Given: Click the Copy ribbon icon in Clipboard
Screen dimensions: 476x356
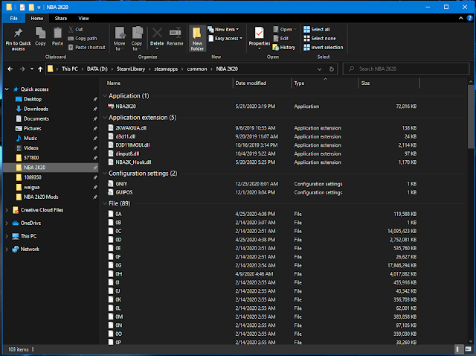Looking at the screenshot, I should pos(40,33).
